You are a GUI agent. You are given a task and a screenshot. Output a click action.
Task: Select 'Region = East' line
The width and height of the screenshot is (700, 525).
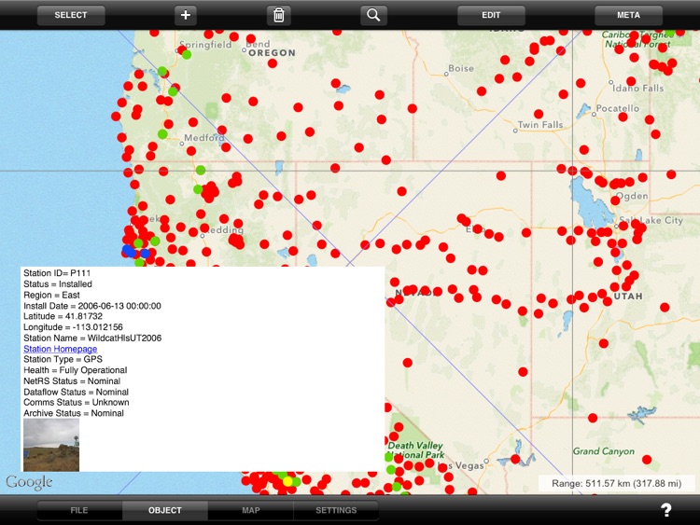51,295
